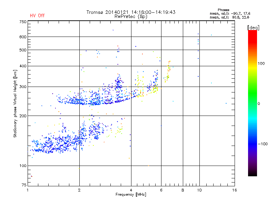Click the colorbar's "-100" degree label
The height and width of the screenshot is (207, 276).
pyautogui.click(x=263, y=144)
